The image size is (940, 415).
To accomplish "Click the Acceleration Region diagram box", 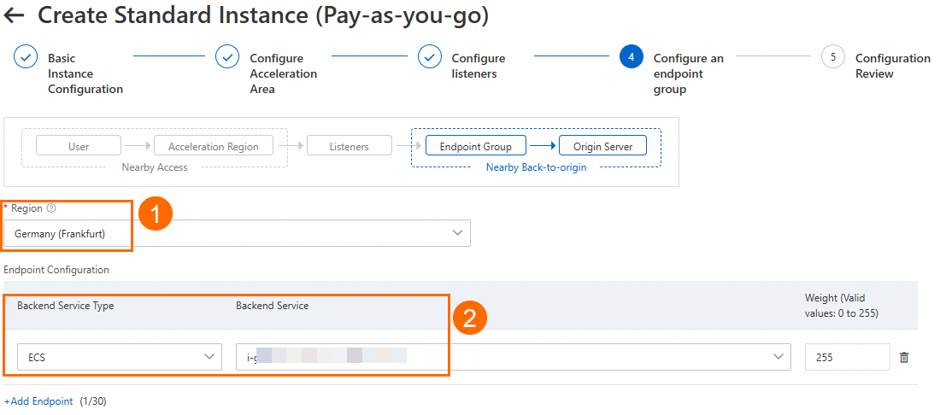I will pos(213,146).
